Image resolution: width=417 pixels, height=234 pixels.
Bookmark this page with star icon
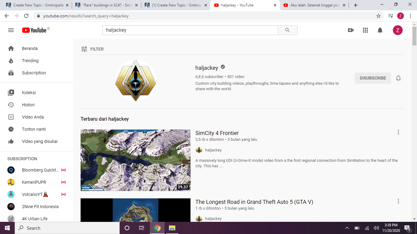coord(379,16)
